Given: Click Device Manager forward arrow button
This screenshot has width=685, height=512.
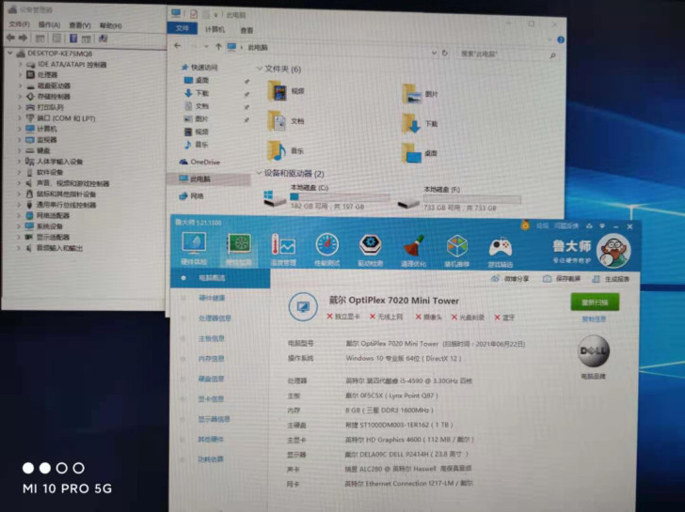Looking at the screenshot, I should coord(24,38).
